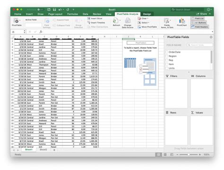Collapse the ribbon with chevron

[x=210, y=14]
